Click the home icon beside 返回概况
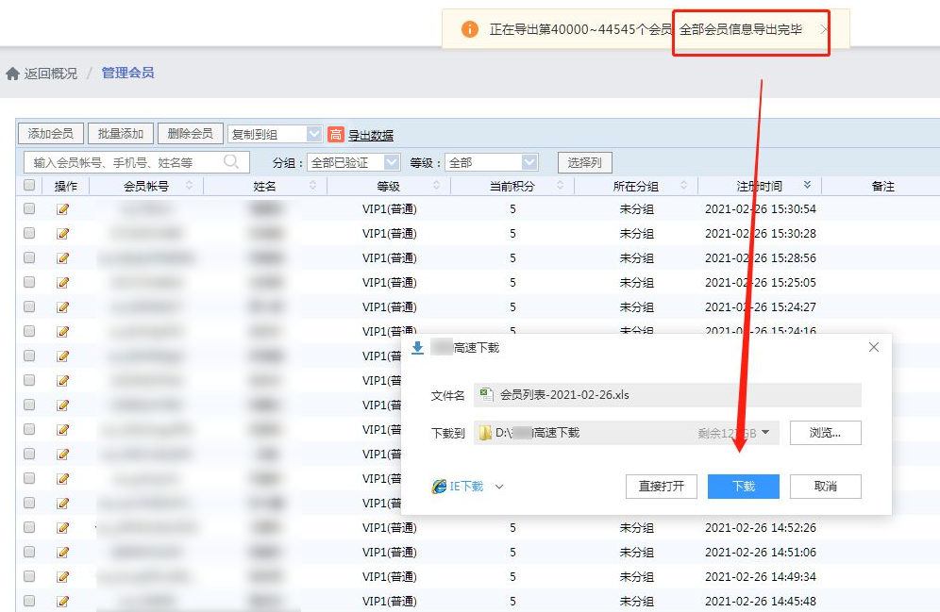The image size is (940, 612). coord(12,74)
